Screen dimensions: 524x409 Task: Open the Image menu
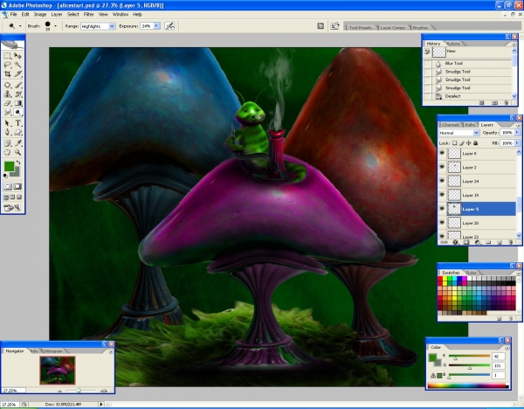tap(40, 14)
